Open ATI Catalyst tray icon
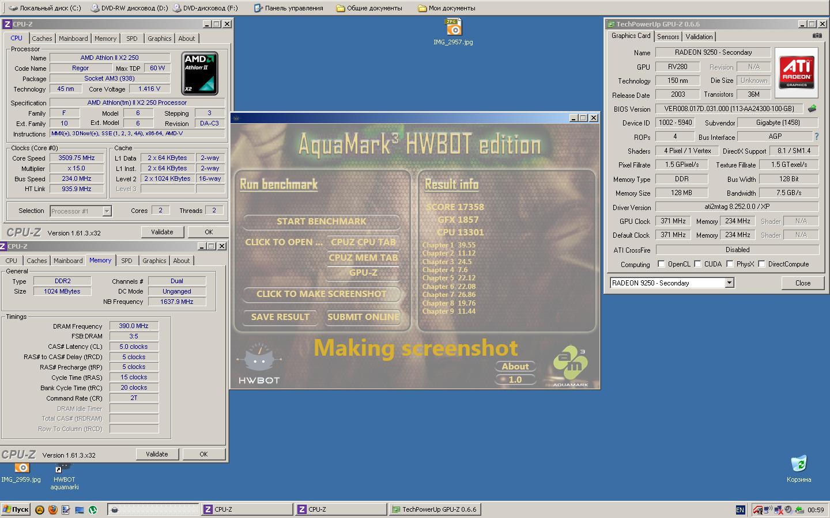The height and width of the screenshot is (518, 830). pos(759,509)
